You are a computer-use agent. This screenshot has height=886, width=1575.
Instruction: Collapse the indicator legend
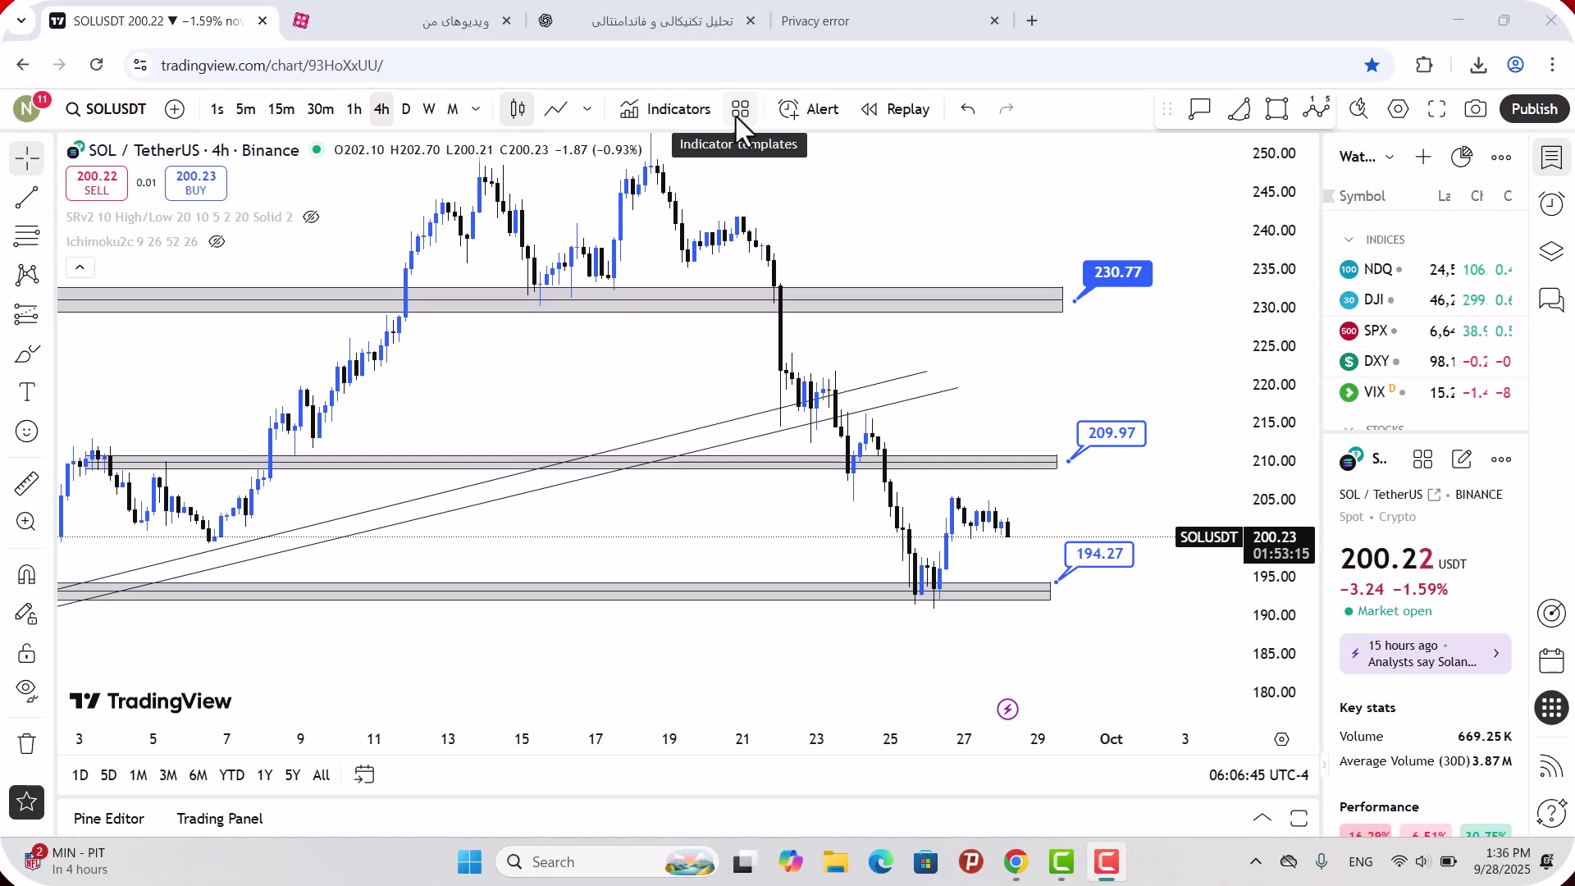pos(80,267)
